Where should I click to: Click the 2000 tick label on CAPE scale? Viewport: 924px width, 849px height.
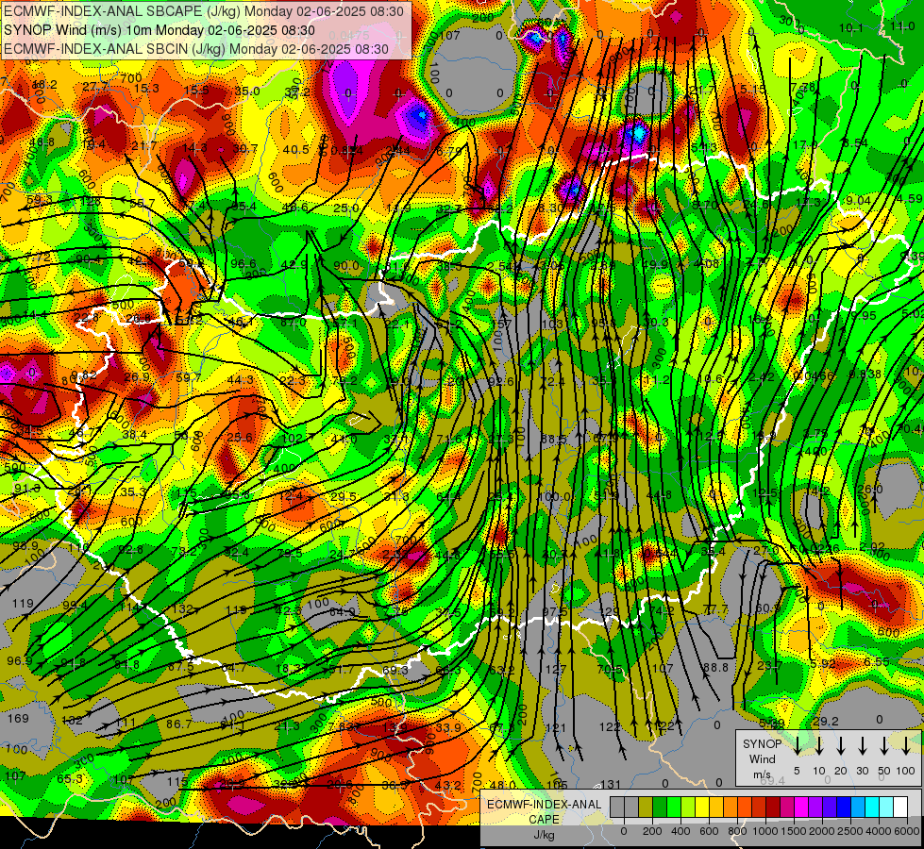point(821,831)
